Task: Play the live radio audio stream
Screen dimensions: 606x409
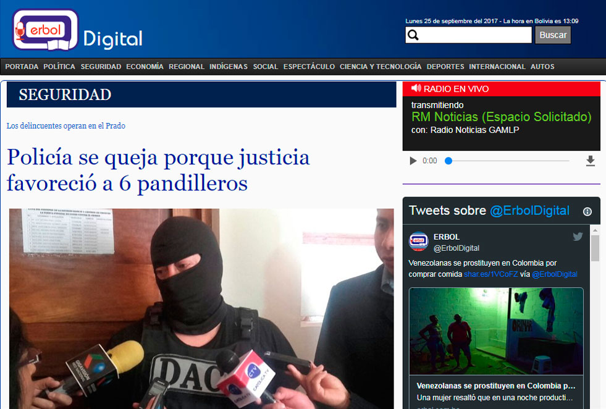Action: (x=413, y=161)
